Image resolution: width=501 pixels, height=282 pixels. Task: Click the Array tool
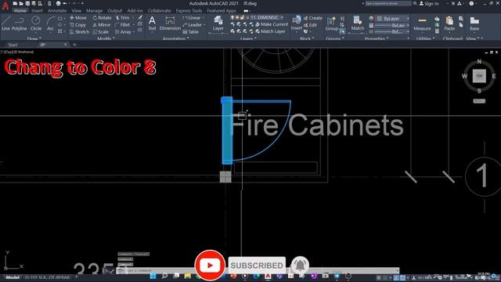coord(124,32)
